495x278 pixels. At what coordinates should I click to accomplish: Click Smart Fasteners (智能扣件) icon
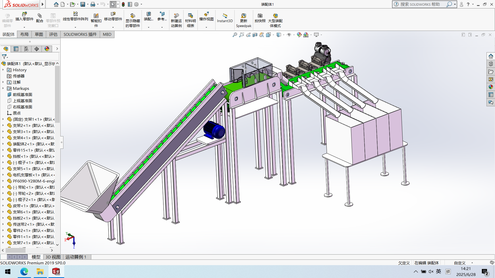tap(96, 16)
